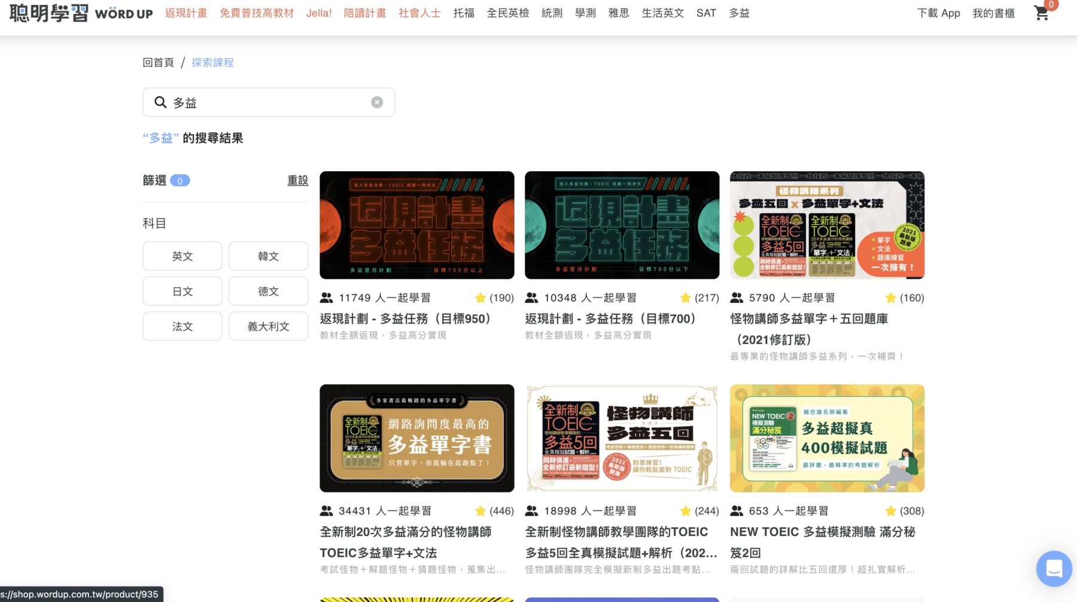Open the 托福 nav item
Image resolution: width=1077 pixels, height=602 pixels.
(464, 13)
